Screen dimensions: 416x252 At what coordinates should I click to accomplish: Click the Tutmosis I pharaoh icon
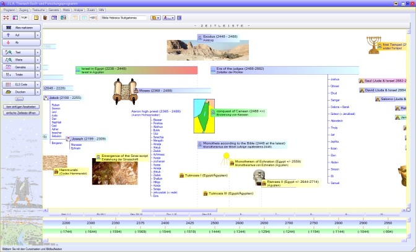click(181, 175)
